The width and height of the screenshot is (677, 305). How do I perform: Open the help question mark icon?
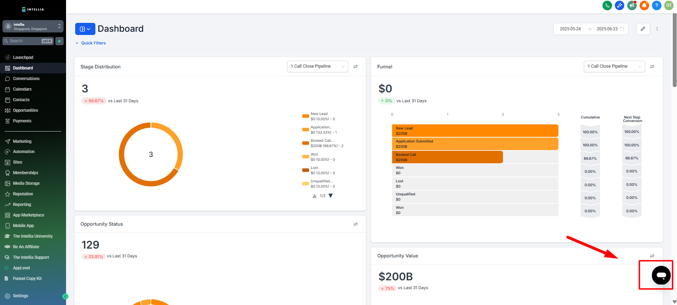(x=657, y=6)
